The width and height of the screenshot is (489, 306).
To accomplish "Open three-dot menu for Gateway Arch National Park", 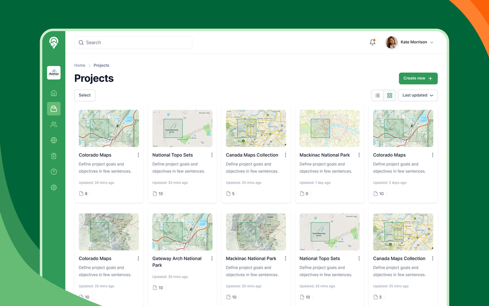I will pyautogui.click(x=212, y=259).
